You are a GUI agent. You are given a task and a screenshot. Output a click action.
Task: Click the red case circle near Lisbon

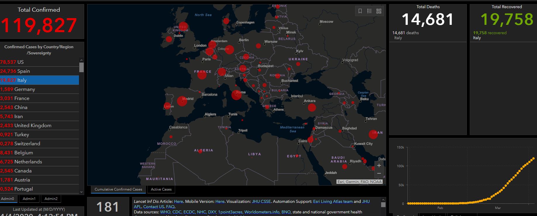(168, 106)
